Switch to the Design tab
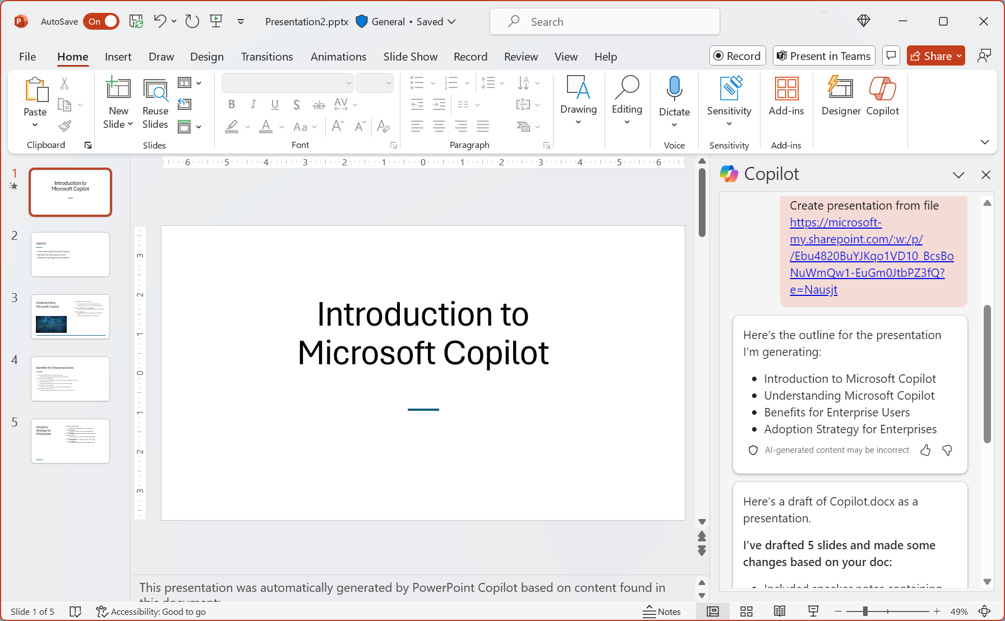 pyautogui.click(x=207, y=57)
